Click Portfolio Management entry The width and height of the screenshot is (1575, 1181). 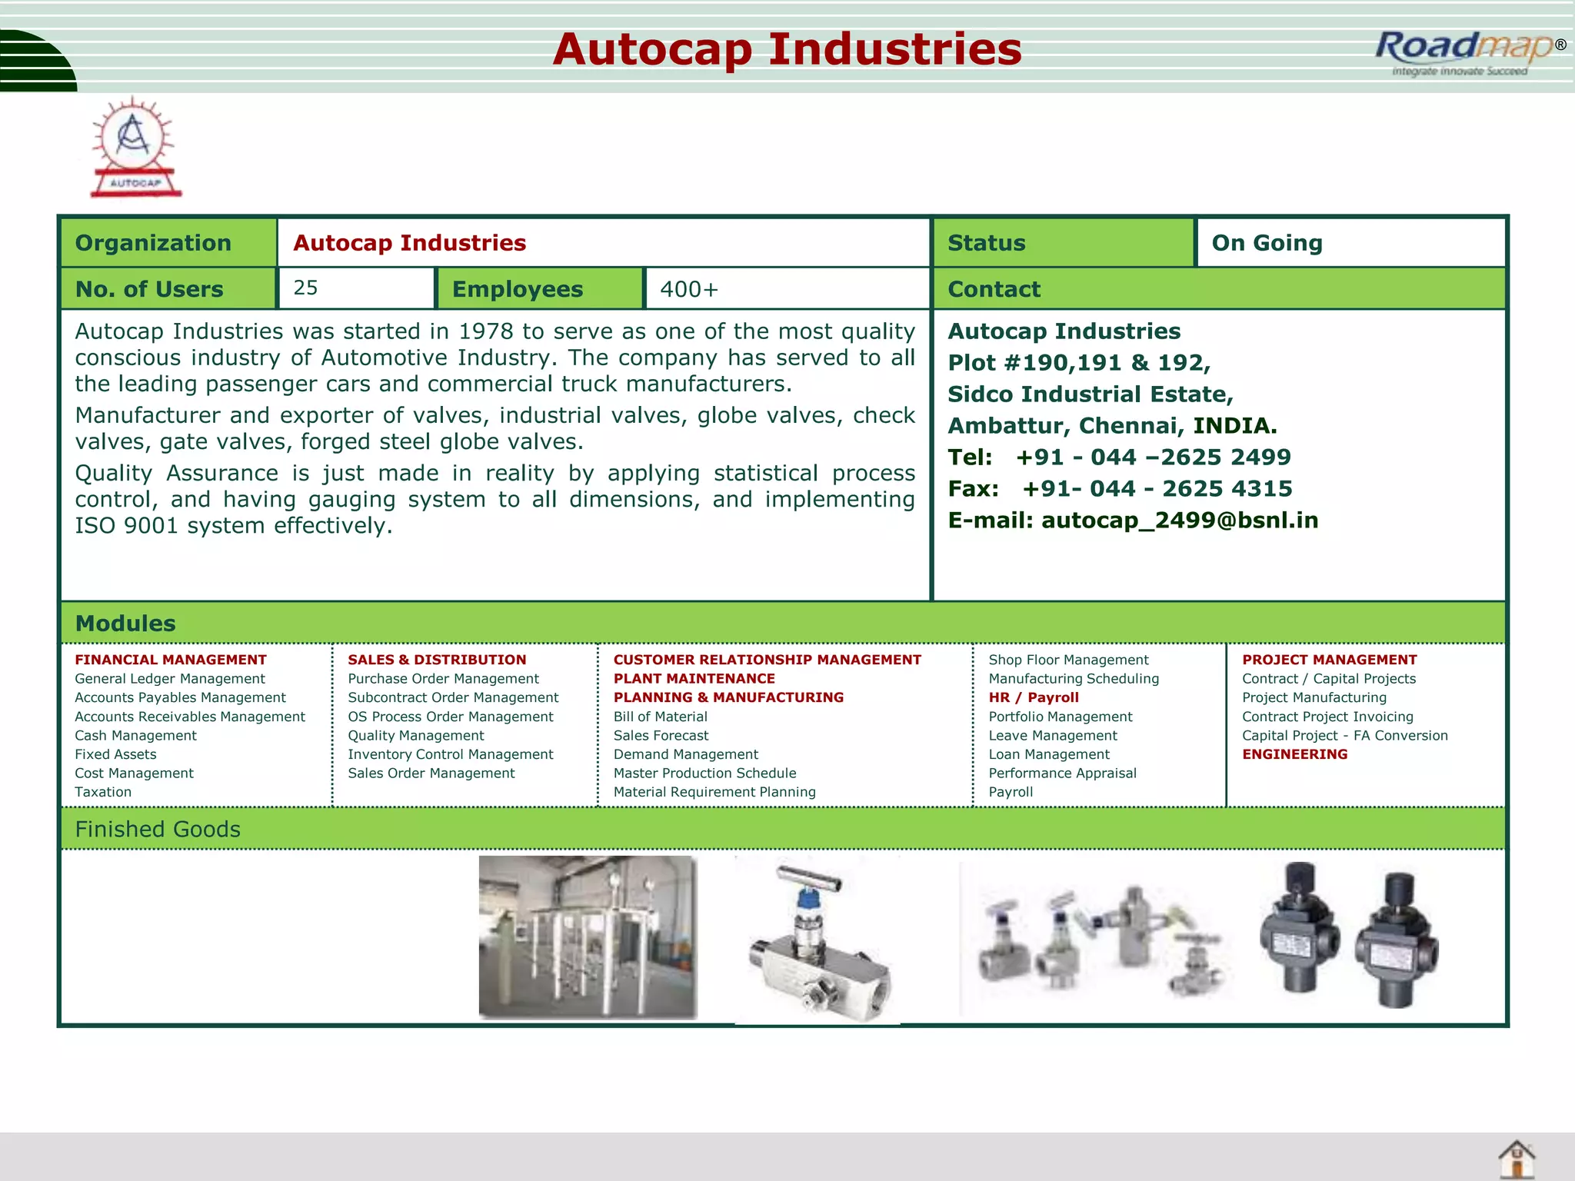[1061, 717]
